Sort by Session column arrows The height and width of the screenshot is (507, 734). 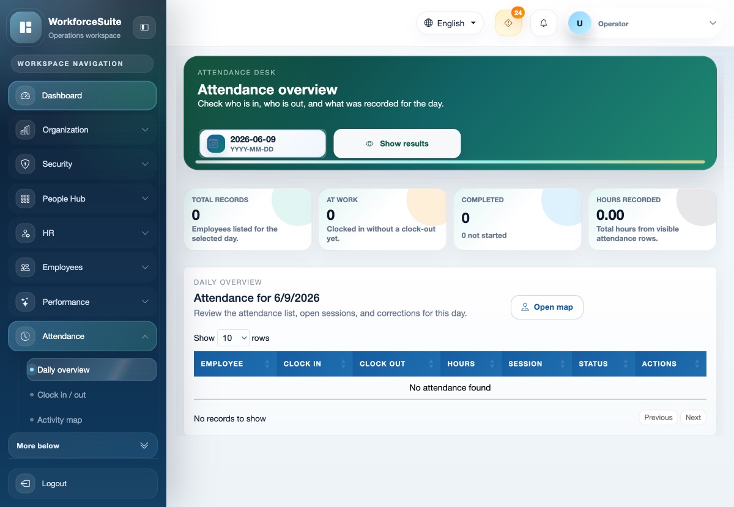[562, 364]
